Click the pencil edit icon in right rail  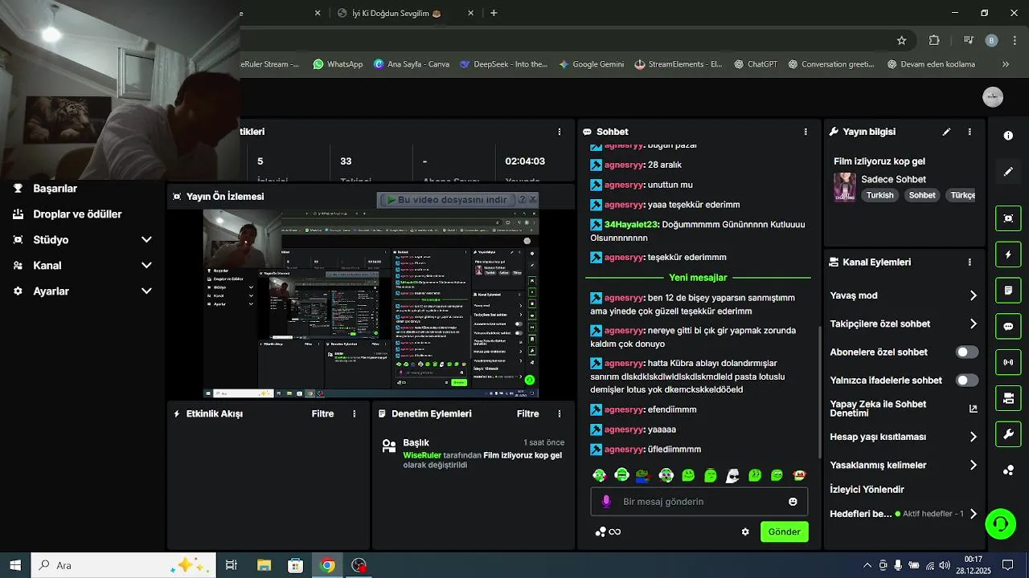pyautogui.click(x=1008, y=172)
